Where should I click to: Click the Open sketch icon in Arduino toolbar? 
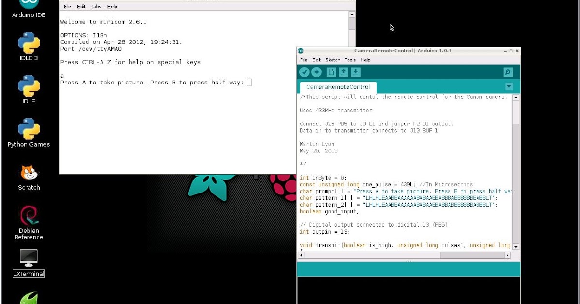coord(344,71)
